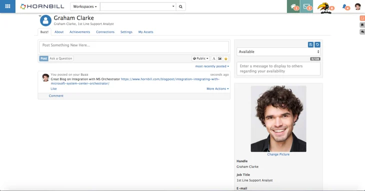Open the home icon with badge 1

coord(293,6)
